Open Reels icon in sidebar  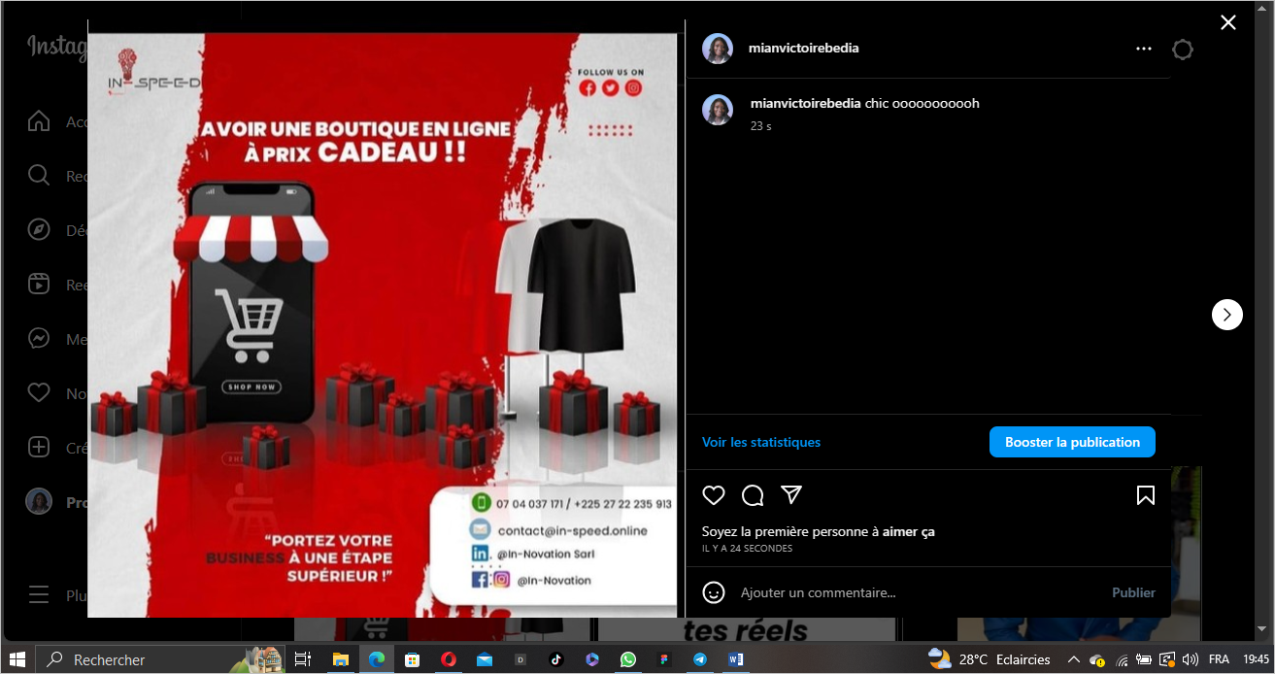click(x=39, y=284)
